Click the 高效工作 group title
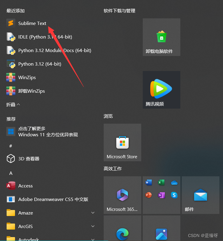 click(113, 168)
